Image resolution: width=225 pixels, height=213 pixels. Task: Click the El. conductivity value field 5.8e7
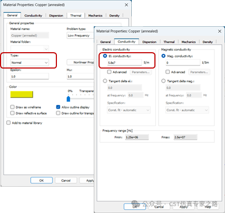coord(124,63)
